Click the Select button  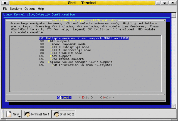(x=64, y=97)
